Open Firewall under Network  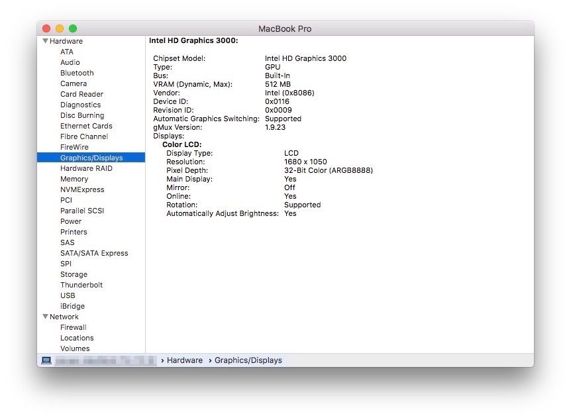[73, 327]
